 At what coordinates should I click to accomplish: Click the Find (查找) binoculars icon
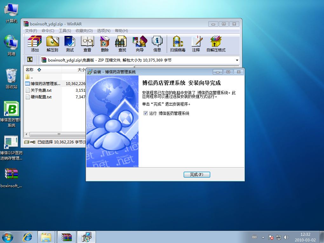[122, 44]
